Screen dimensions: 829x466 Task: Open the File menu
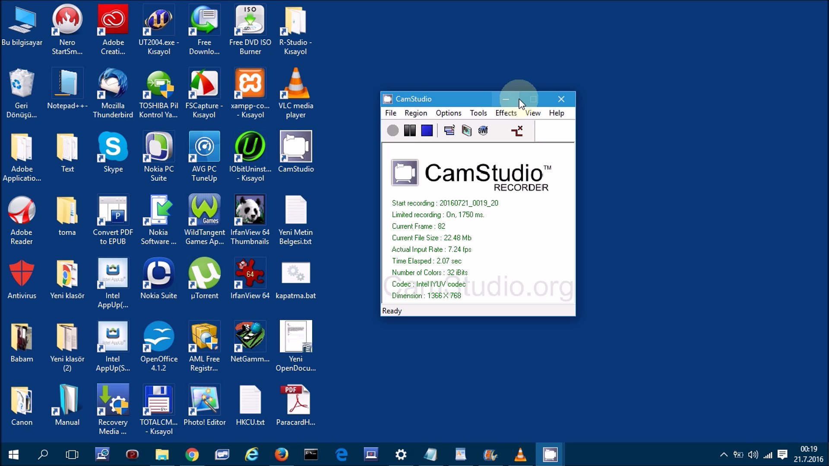point(390,113)
